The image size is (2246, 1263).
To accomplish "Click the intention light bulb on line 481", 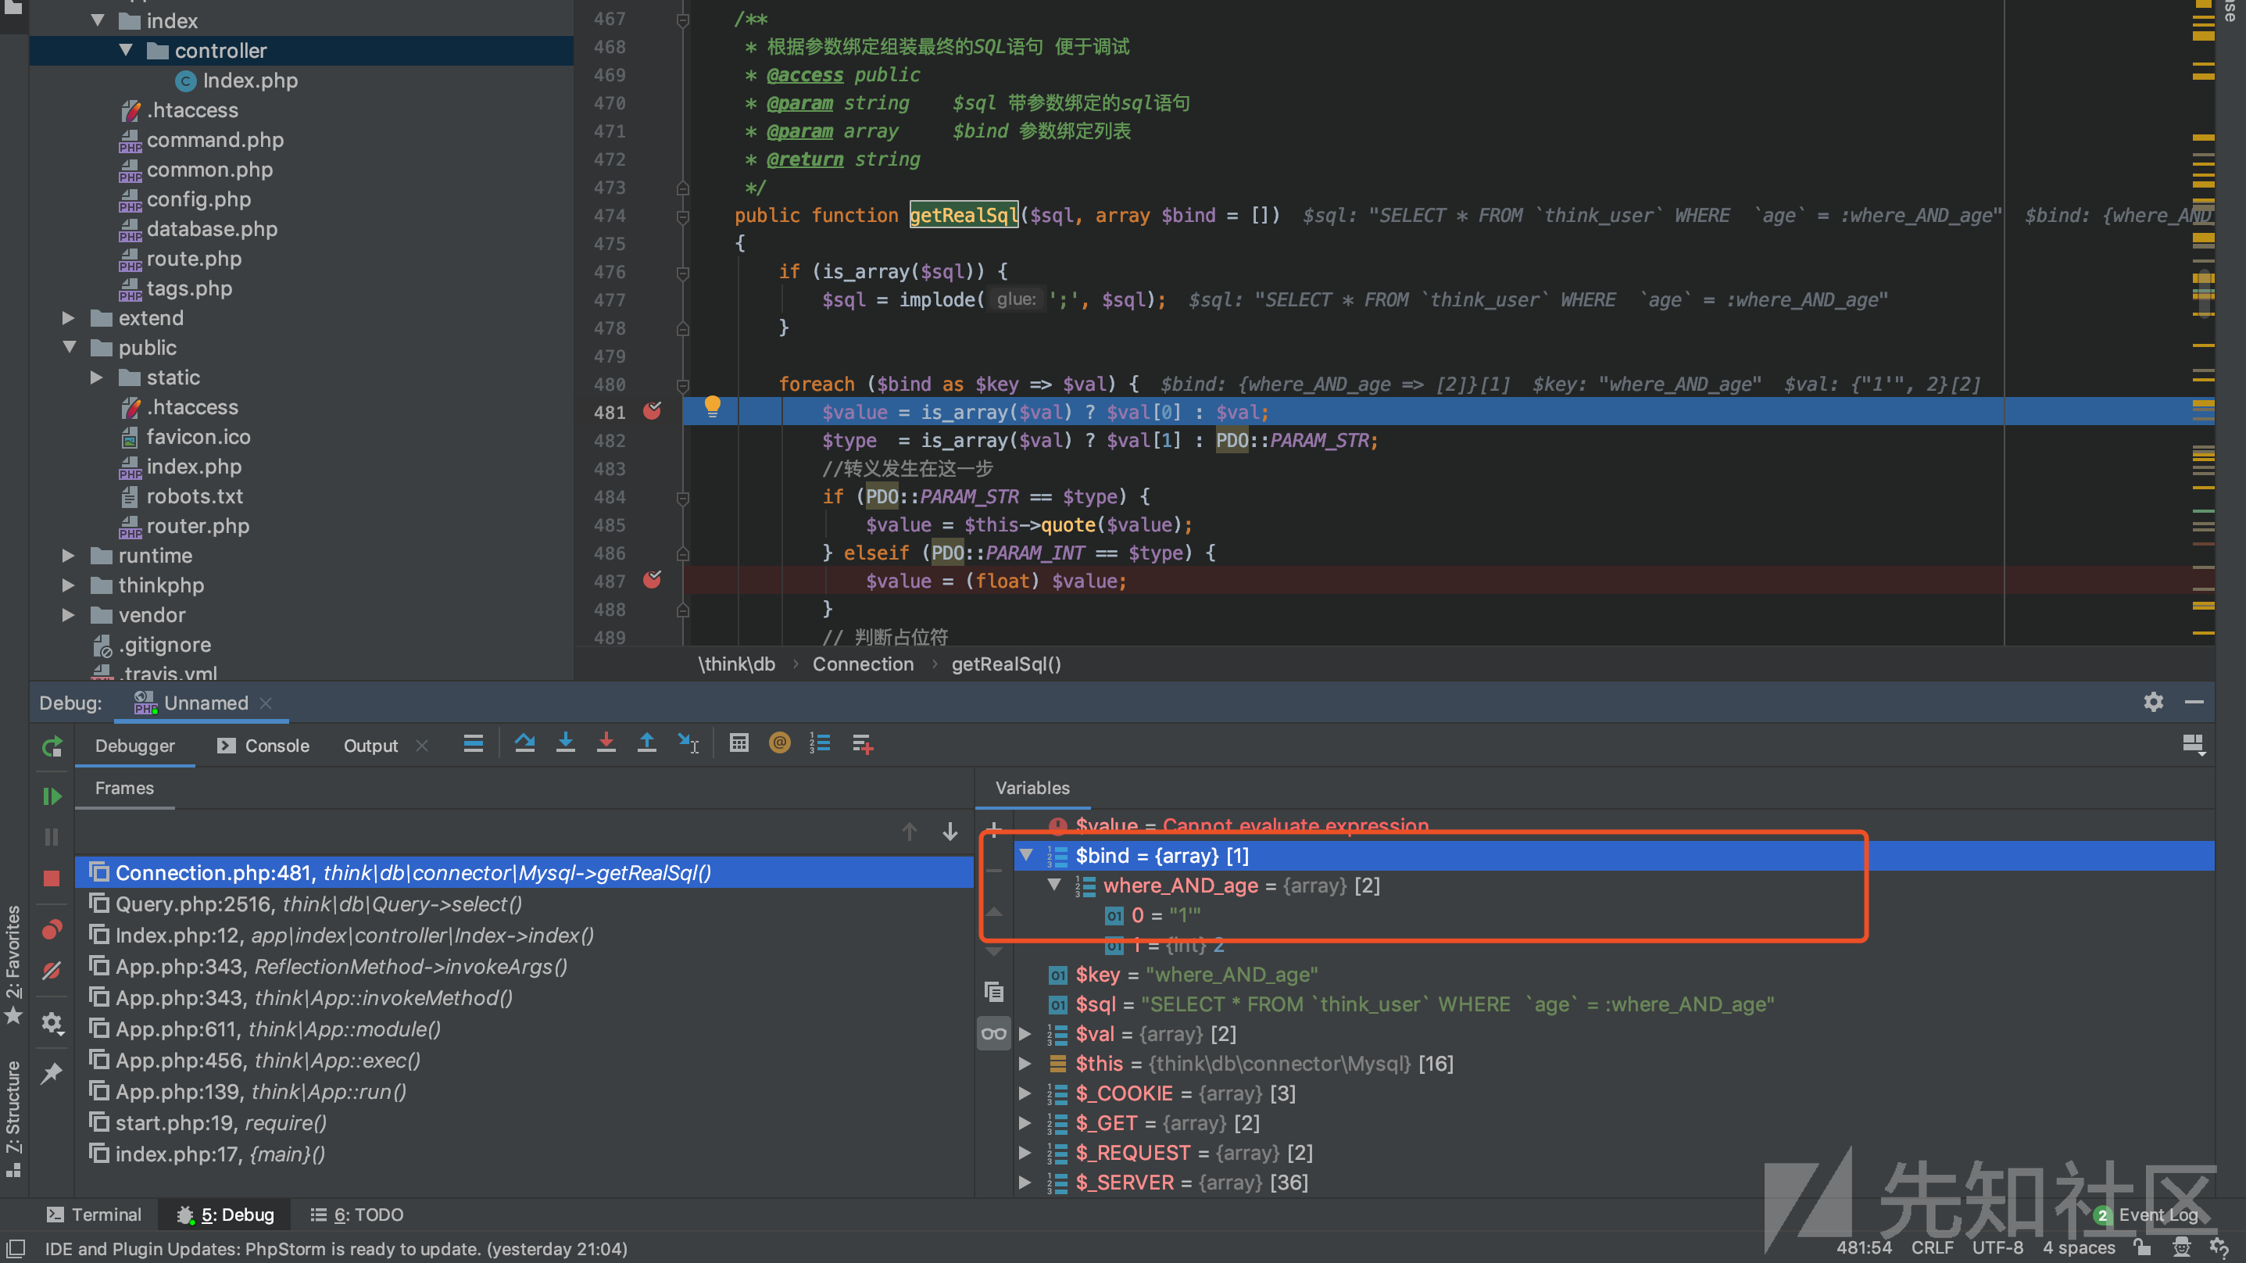I will coord(713,406).
